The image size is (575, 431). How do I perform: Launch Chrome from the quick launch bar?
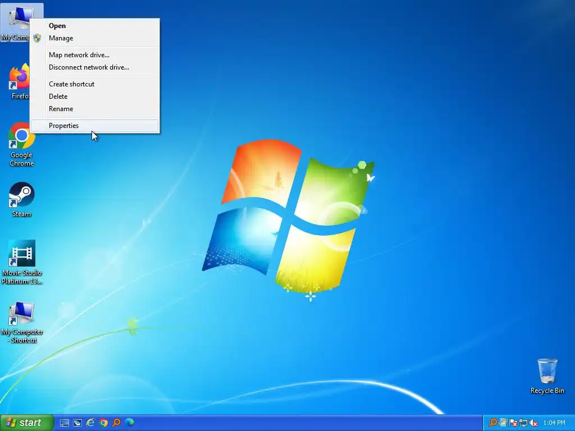[x=103, y=423]
